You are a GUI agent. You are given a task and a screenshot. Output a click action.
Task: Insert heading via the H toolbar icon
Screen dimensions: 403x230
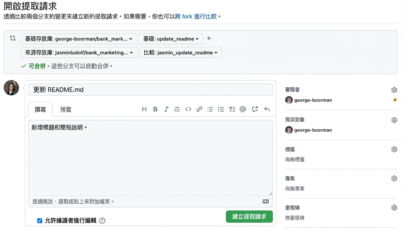[x=144, y=109]
